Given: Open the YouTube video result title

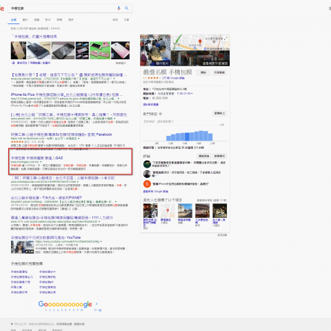Looking at the screenshot, I should point(46,237).
